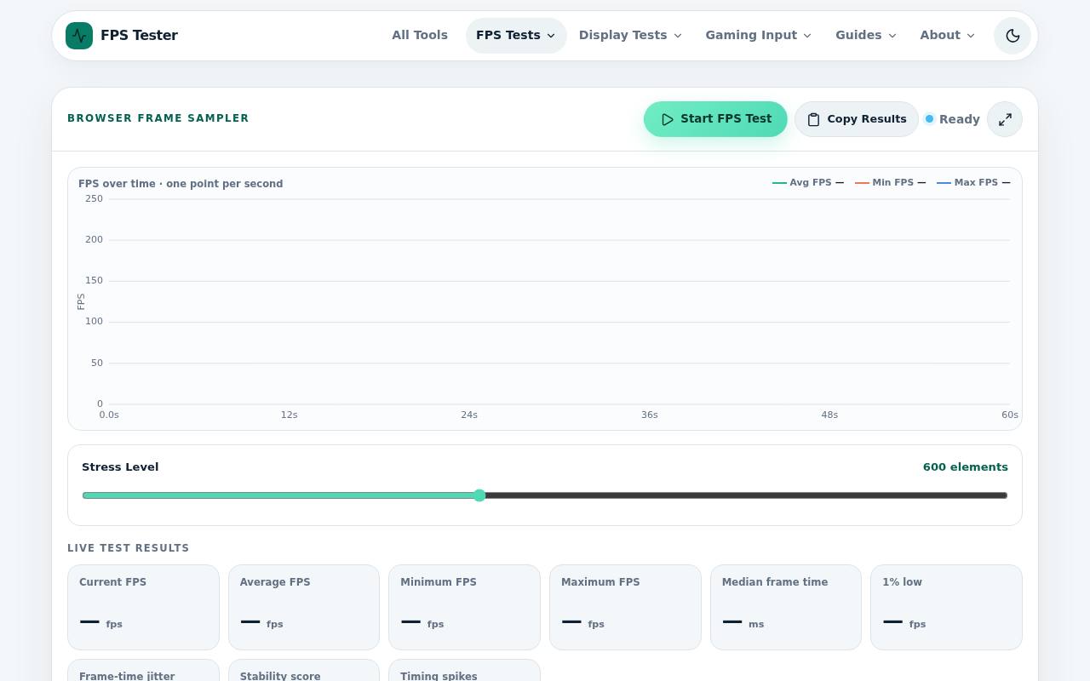Expand the Guides menu
The width and height of the screenshot is (1090, 681).
coord(866,36)
